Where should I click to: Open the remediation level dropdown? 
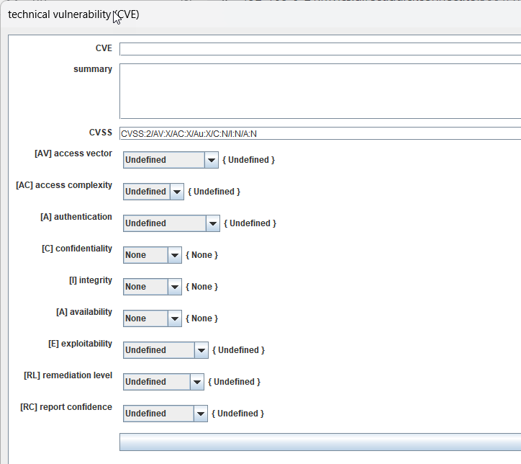163,382
